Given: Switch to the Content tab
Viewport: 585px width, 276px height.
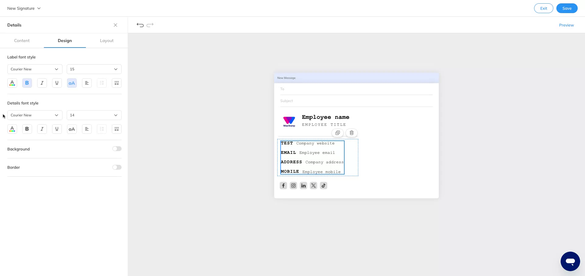Looking at the screenshot, I should (x=22, y=40).
